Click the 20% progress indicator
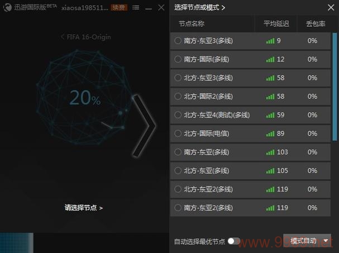This screenshot has width=339, height=253. click(x=85, y=98)
